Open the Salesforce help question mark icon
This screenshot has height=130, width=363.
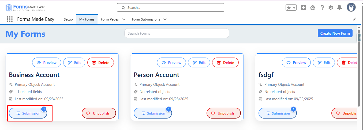322,8
